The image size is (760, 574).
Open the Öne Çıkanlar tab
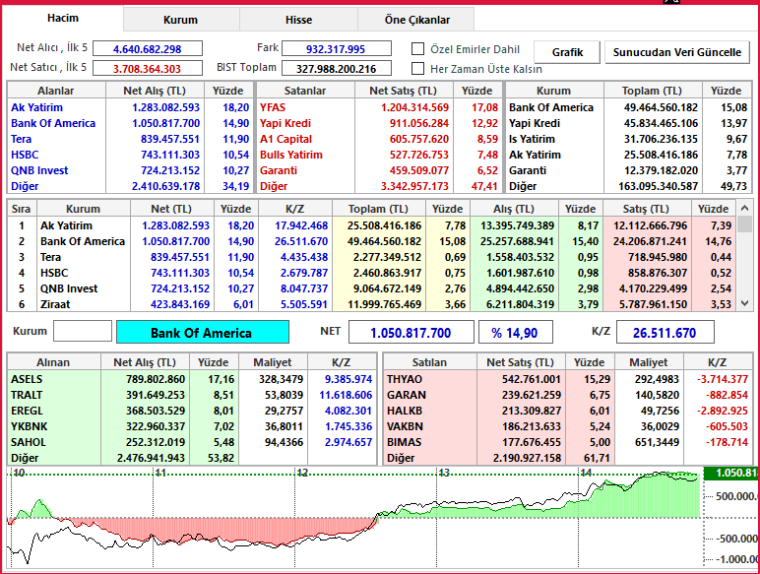click(416, 20)
